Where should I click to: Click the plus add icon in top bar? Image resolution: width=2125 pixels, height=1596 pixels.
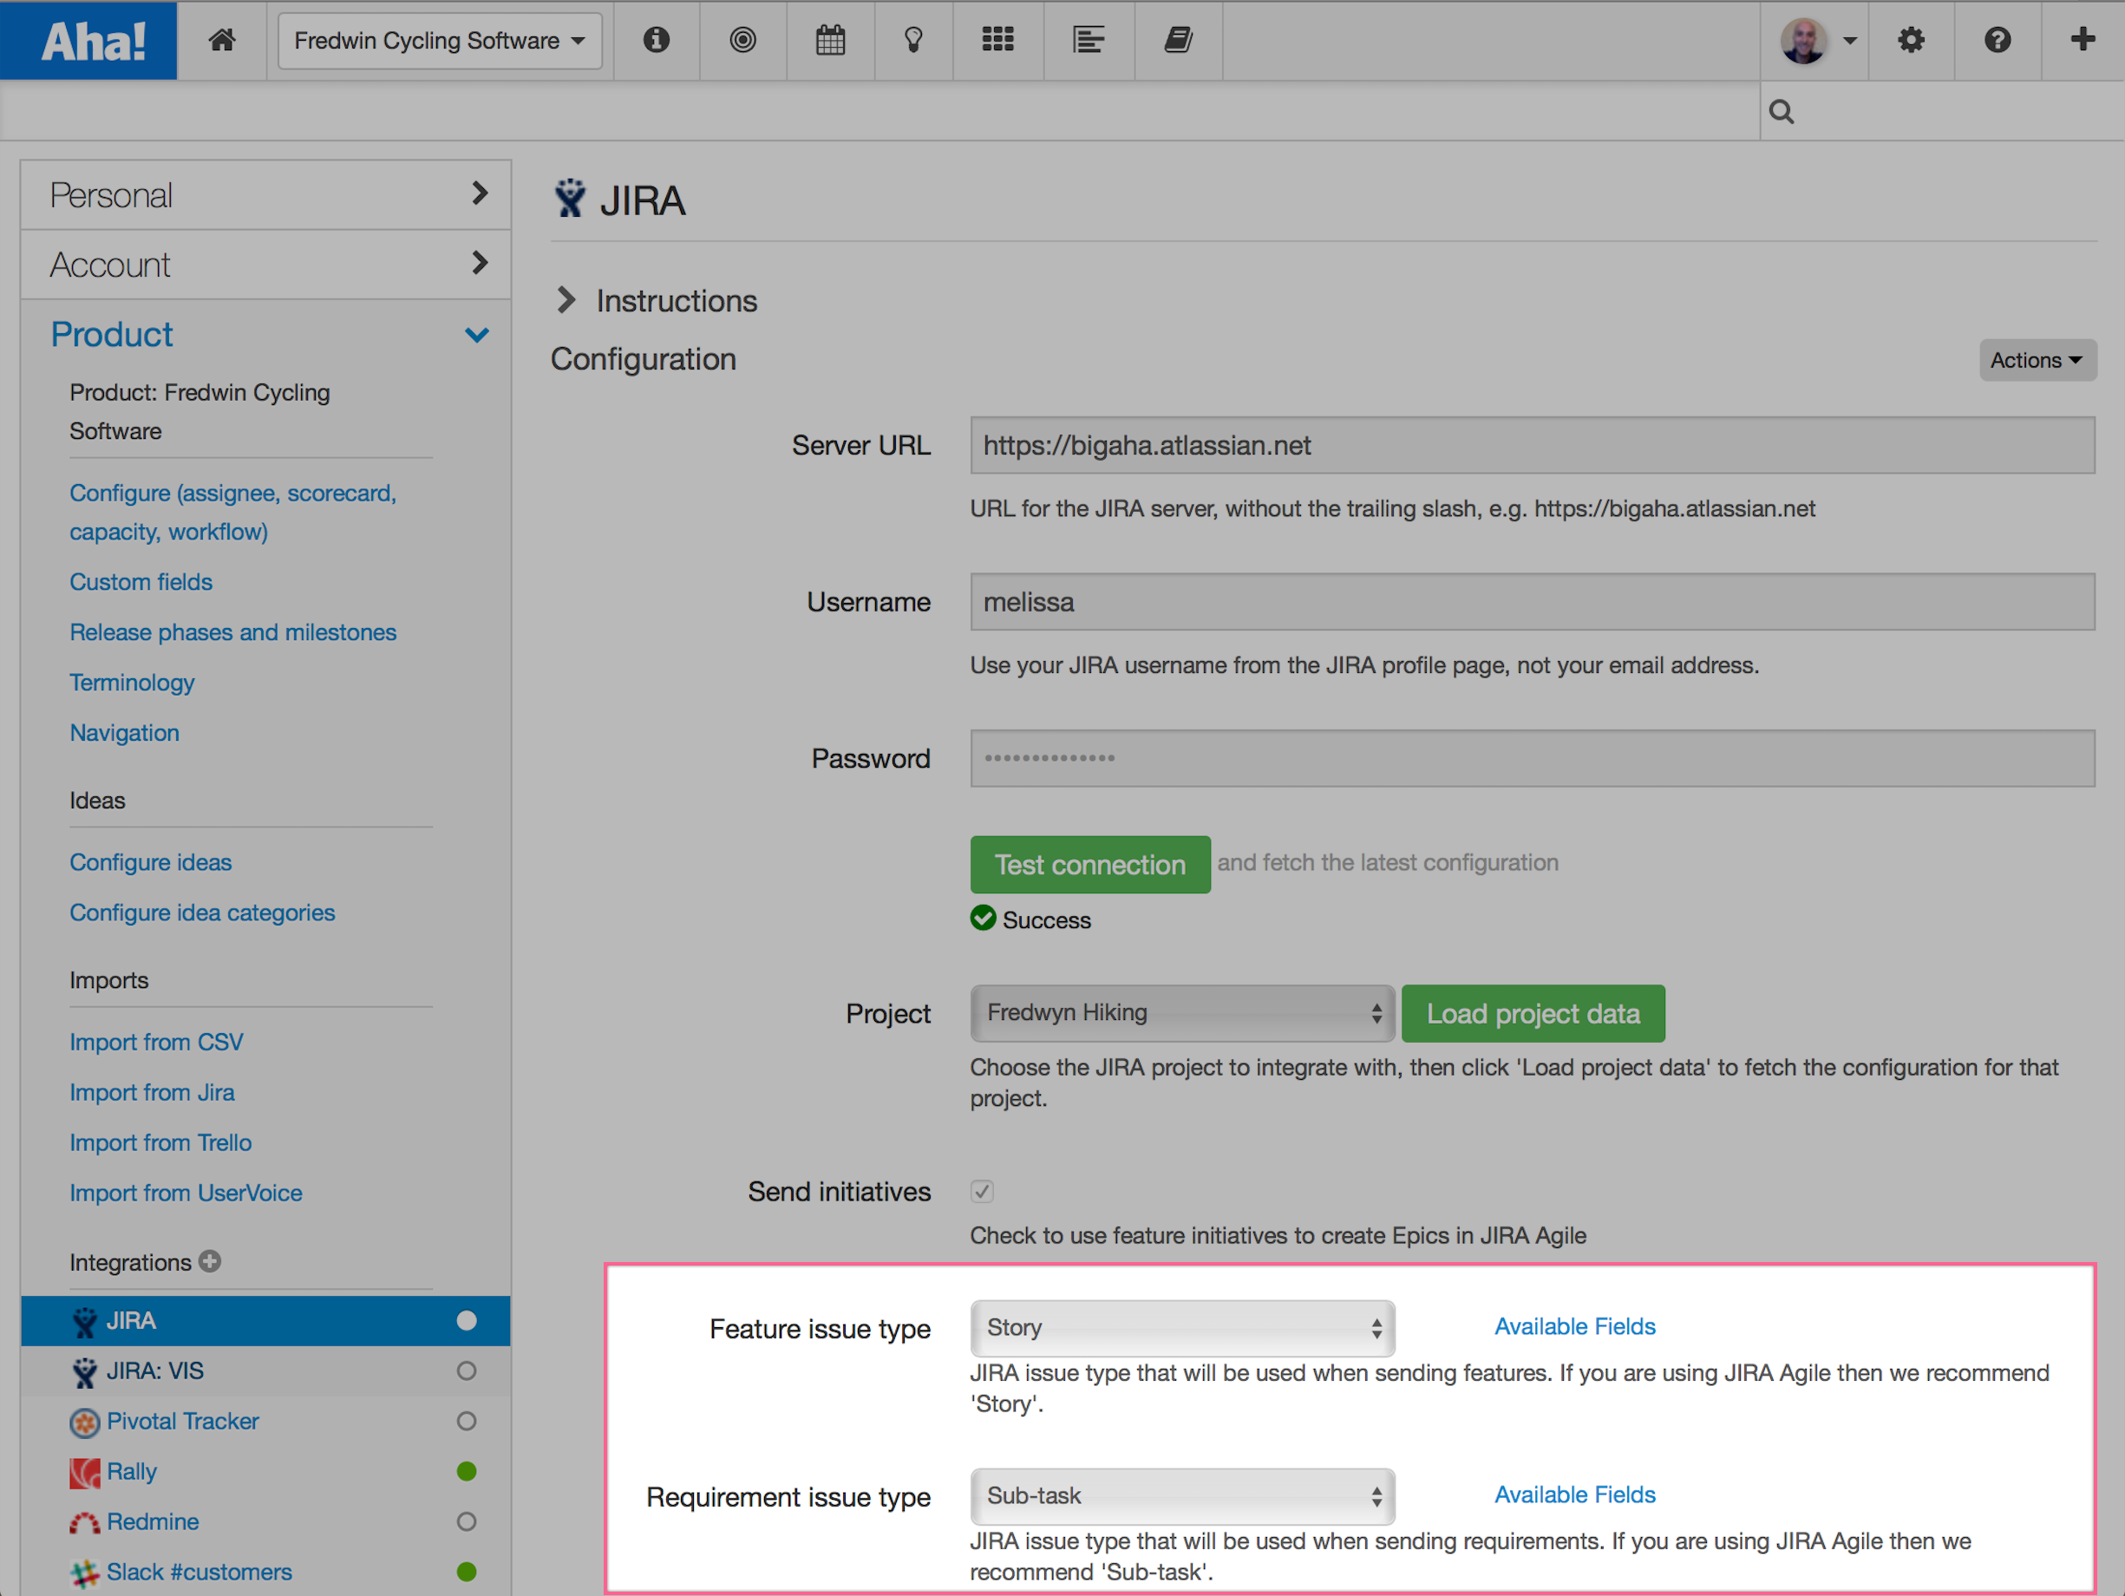[2082, 39]
